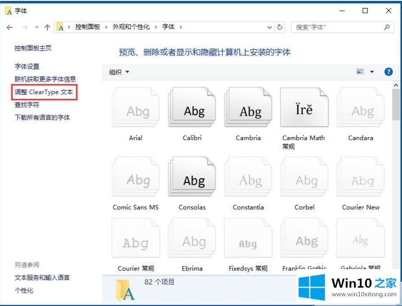Viewport: 402px width, 306px height.
Task: Click the scroll up arrow of font list
Action: [396, 85]
